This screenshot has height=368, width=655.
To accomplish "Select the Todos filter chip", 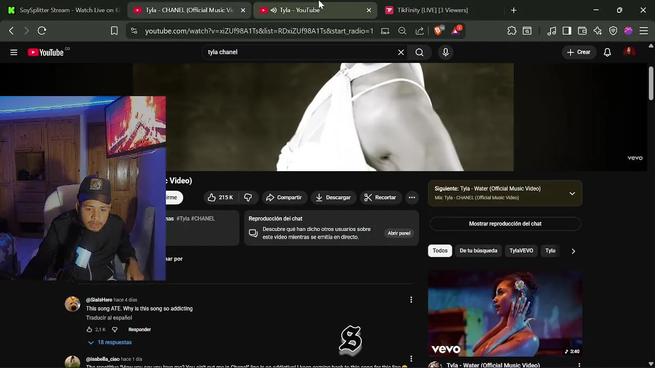I will tap(440, 251).
